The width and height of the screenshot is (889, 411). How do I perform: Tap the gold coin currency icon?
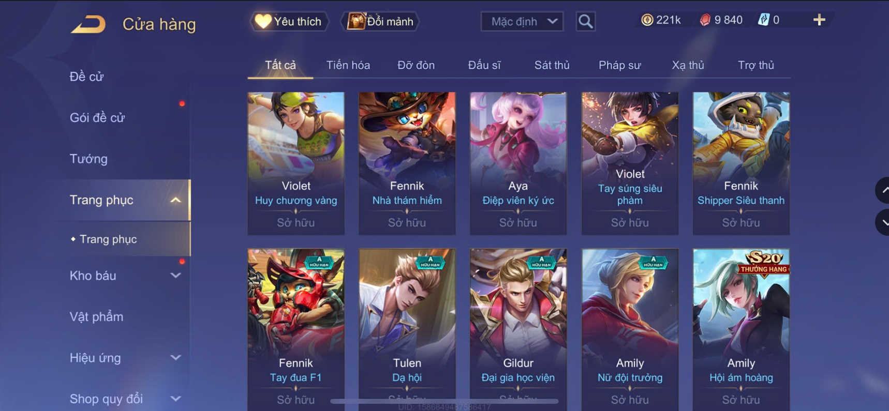coord(647,20)
